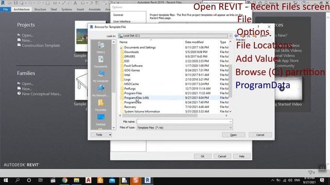The width and height of the screenshot is (330, 185).
Task: Expand the File name dropdown
Action: click(230, 122)
